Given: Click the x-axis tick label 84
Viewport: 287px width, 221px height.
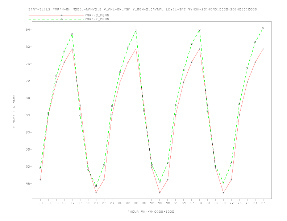Looking at the screenshot, I should click(263, 203).
